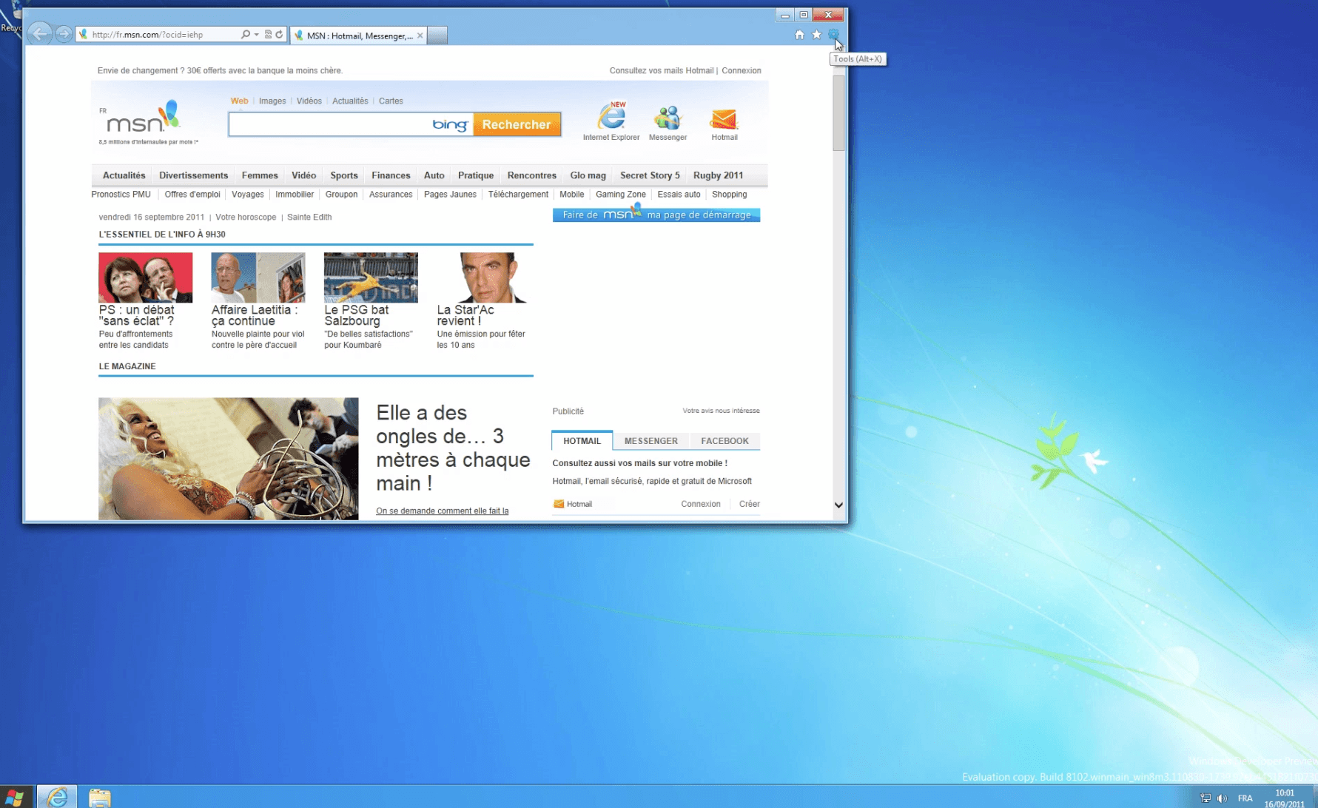The height and width of the screenshot is (808, 1318).
Task: Open the Pages Jaunes link
Action: coord(450,195)
